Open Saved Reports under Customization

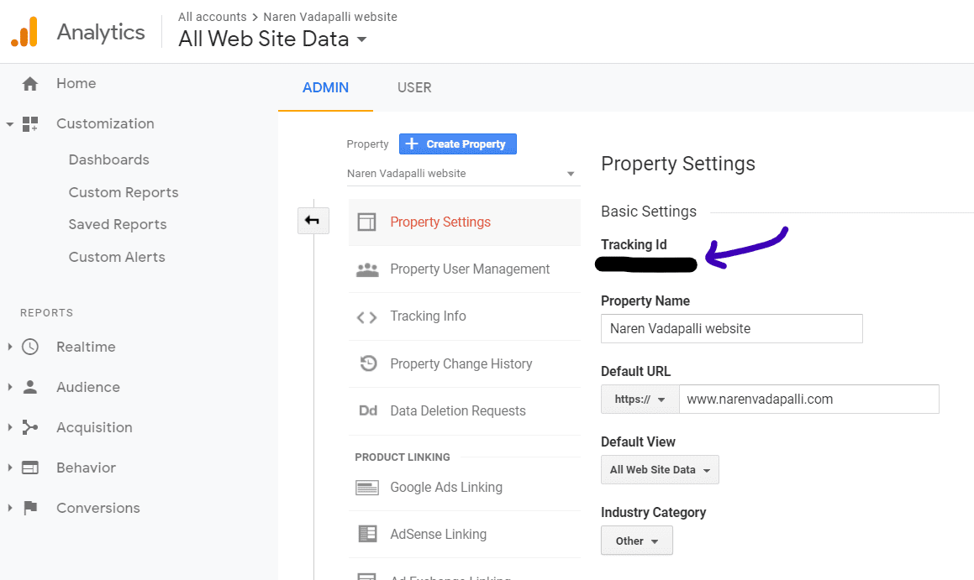tap(118, 225)
